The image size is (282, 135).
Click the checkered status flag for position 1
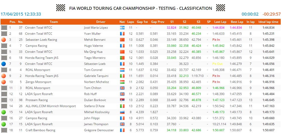tap(4, 28)
